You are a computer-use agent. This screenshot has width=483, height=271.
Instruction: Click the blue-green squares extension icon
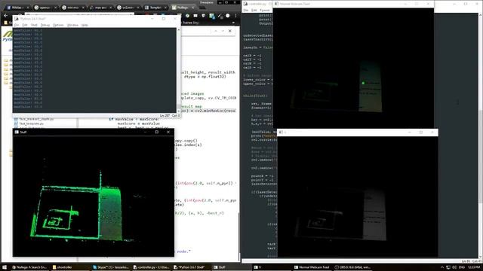[x=211, y=15]
